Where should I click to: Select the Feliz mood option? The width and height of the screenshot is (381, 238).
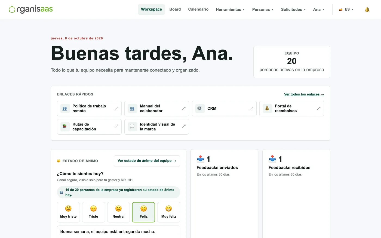click(143, 212)
